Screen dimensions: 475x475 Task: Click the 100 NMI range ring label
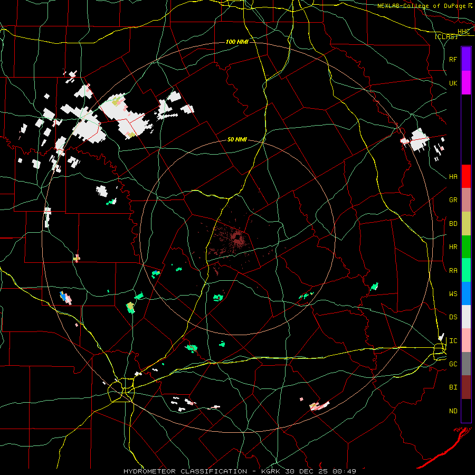(237, 42)
